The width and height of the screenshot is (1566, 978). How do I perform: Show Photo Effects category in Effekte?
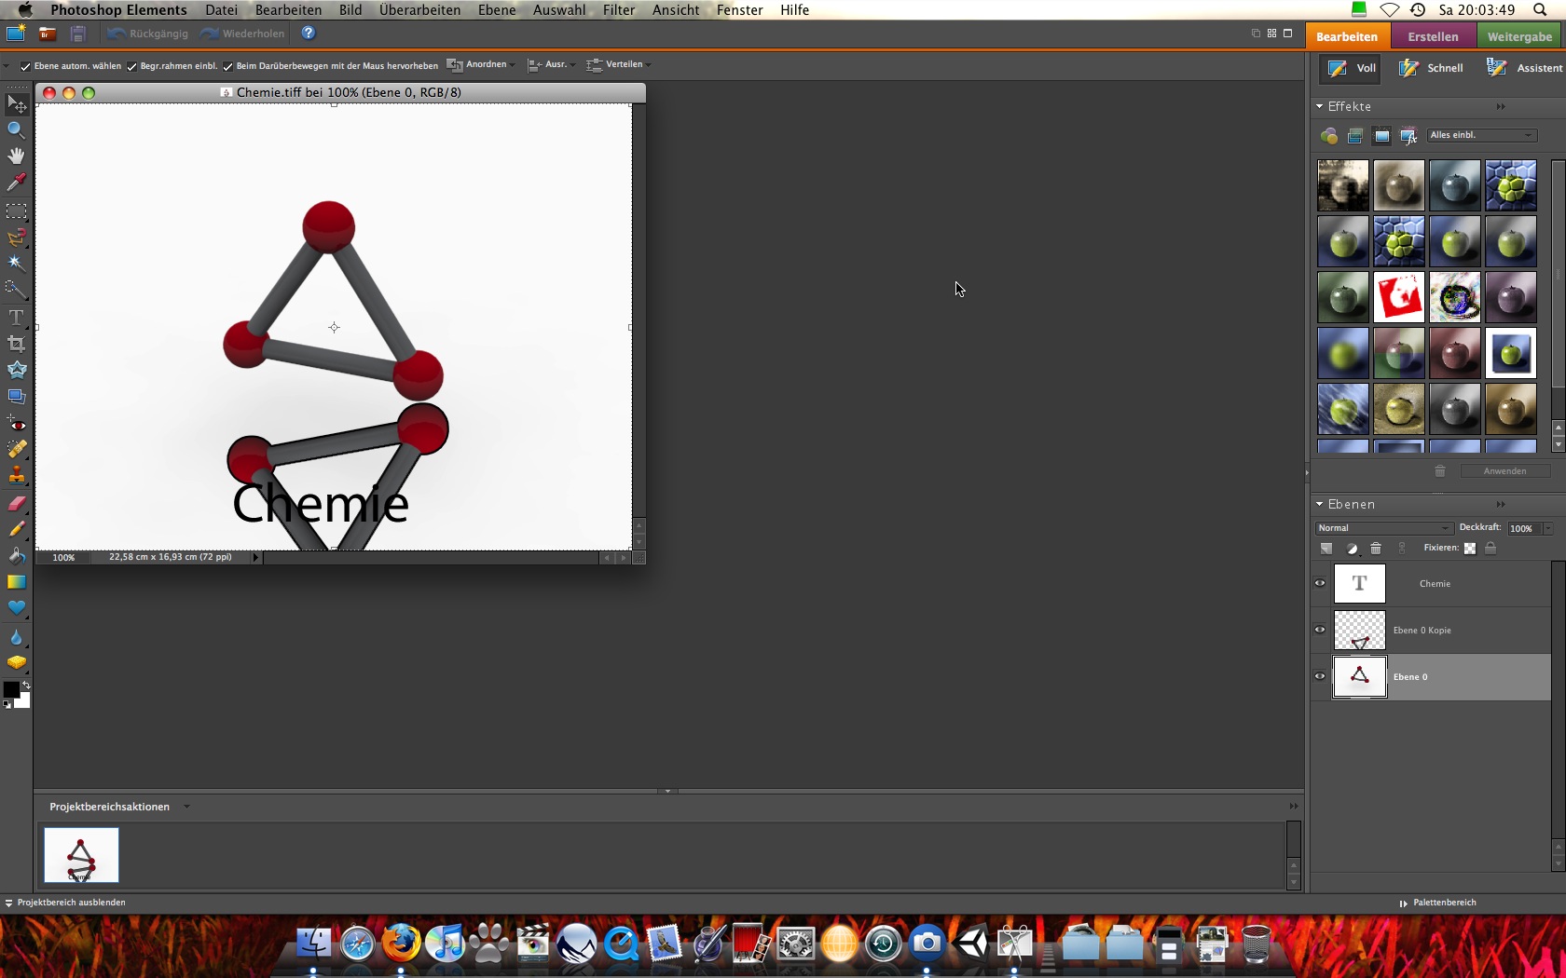point(1381,136)
